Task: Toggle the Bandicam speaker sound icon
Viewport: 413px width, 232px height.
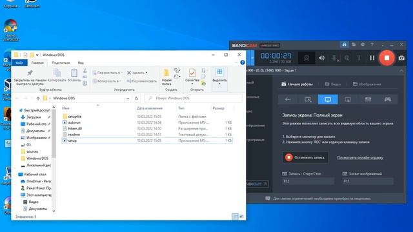Action: pyautogui.click(x=321, y=58)
